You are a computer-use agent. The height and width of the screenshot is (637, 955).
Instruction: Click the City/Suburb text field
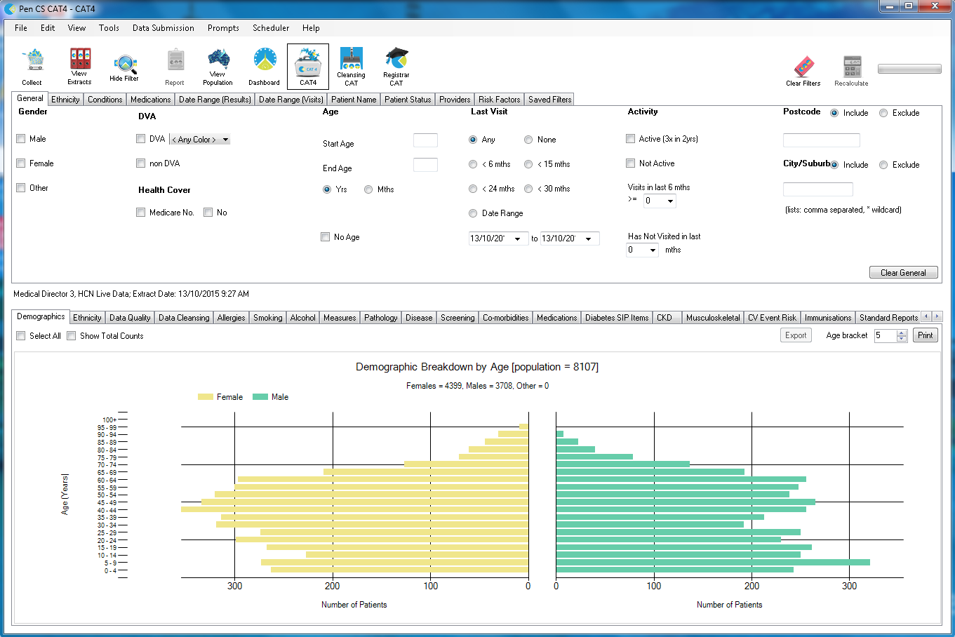pyautogui.click(x=818, y=189)
